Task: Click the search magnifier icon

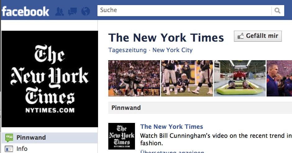Action: (x=277, y=11)
